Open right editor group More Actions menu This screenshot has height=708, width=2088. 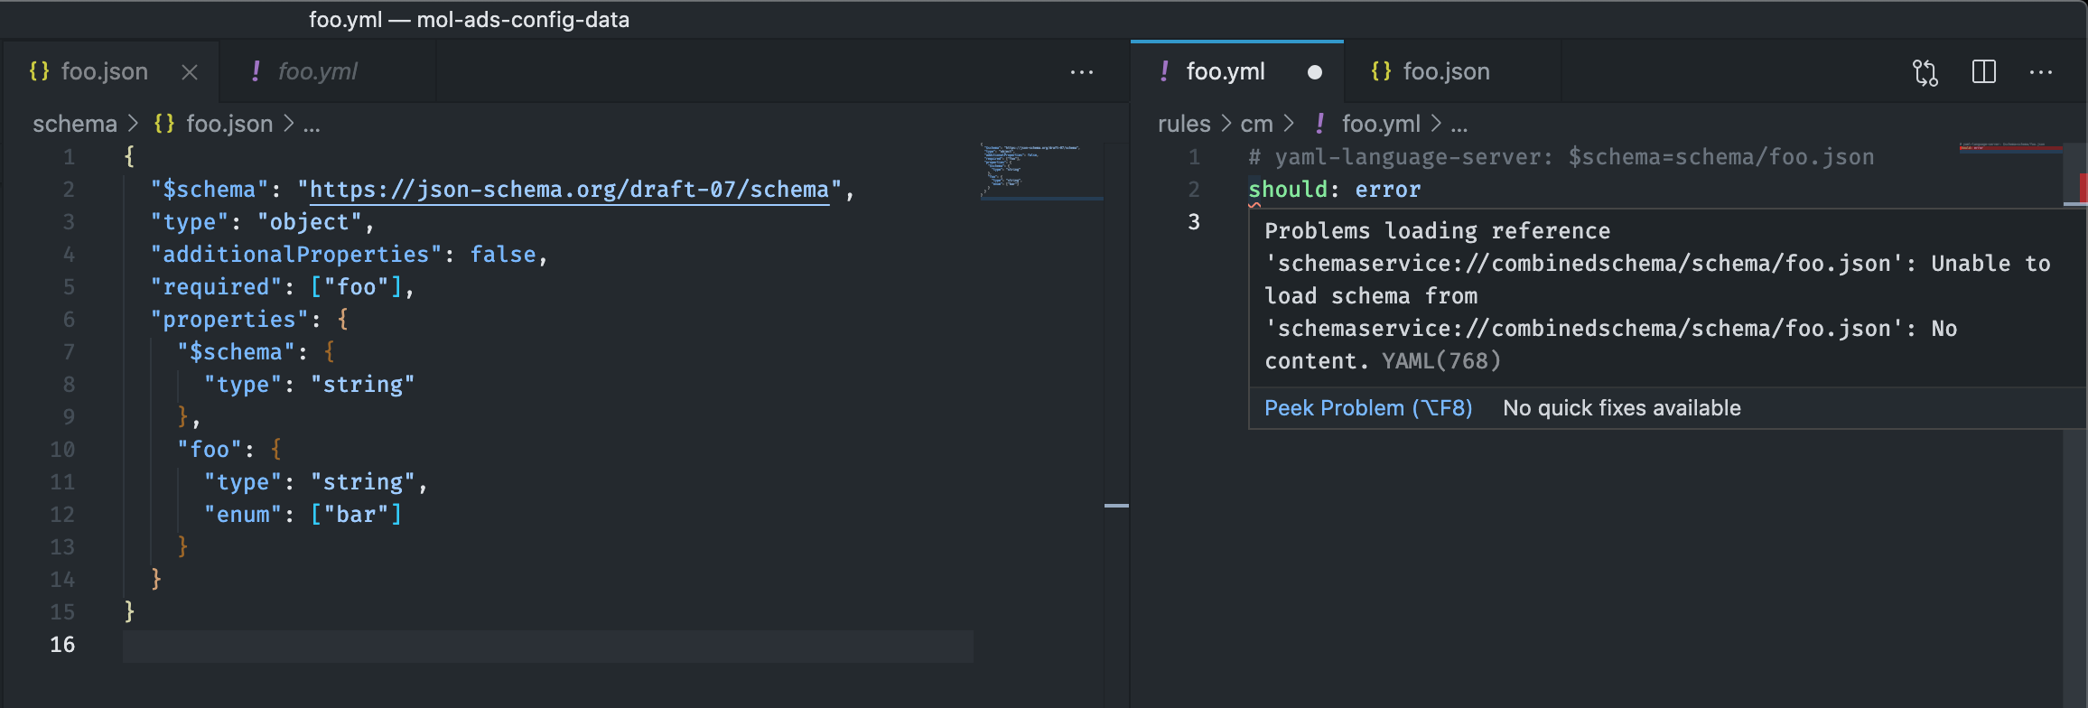2040,72
